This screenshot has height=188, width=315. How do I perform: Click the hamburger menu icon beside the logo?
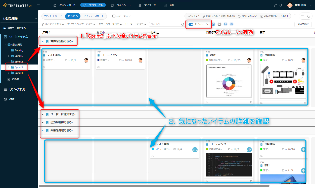(38, 5)
